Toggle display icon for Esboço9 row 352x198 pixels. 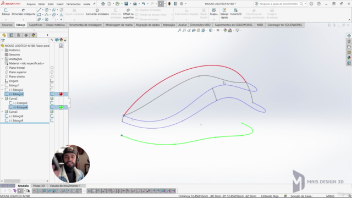tap(52, 120)
